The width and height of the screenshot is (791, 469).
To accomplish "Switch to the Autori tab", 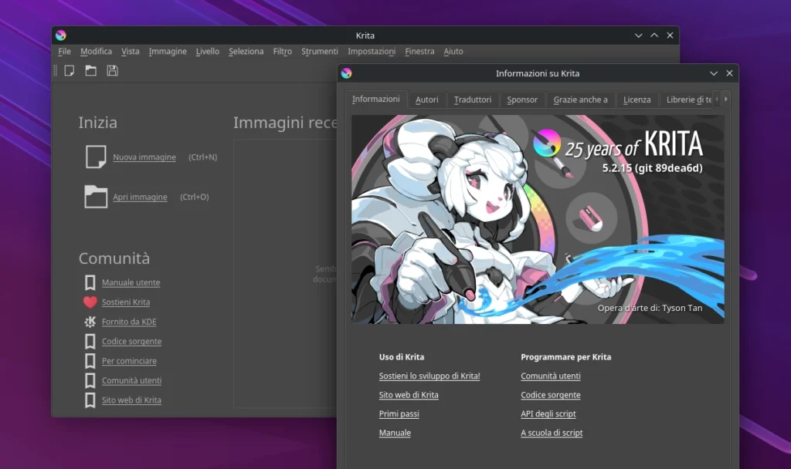I will point(426,99).
